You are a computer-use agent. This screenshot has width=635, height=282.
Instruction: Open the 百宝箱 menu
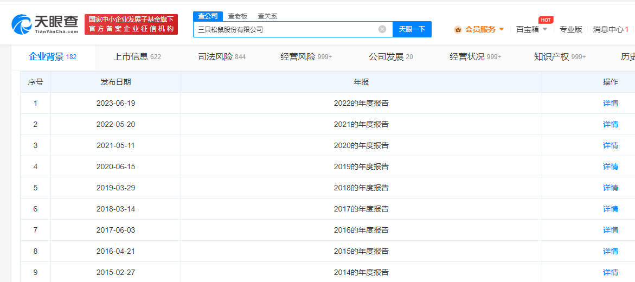tap(528, 29)
